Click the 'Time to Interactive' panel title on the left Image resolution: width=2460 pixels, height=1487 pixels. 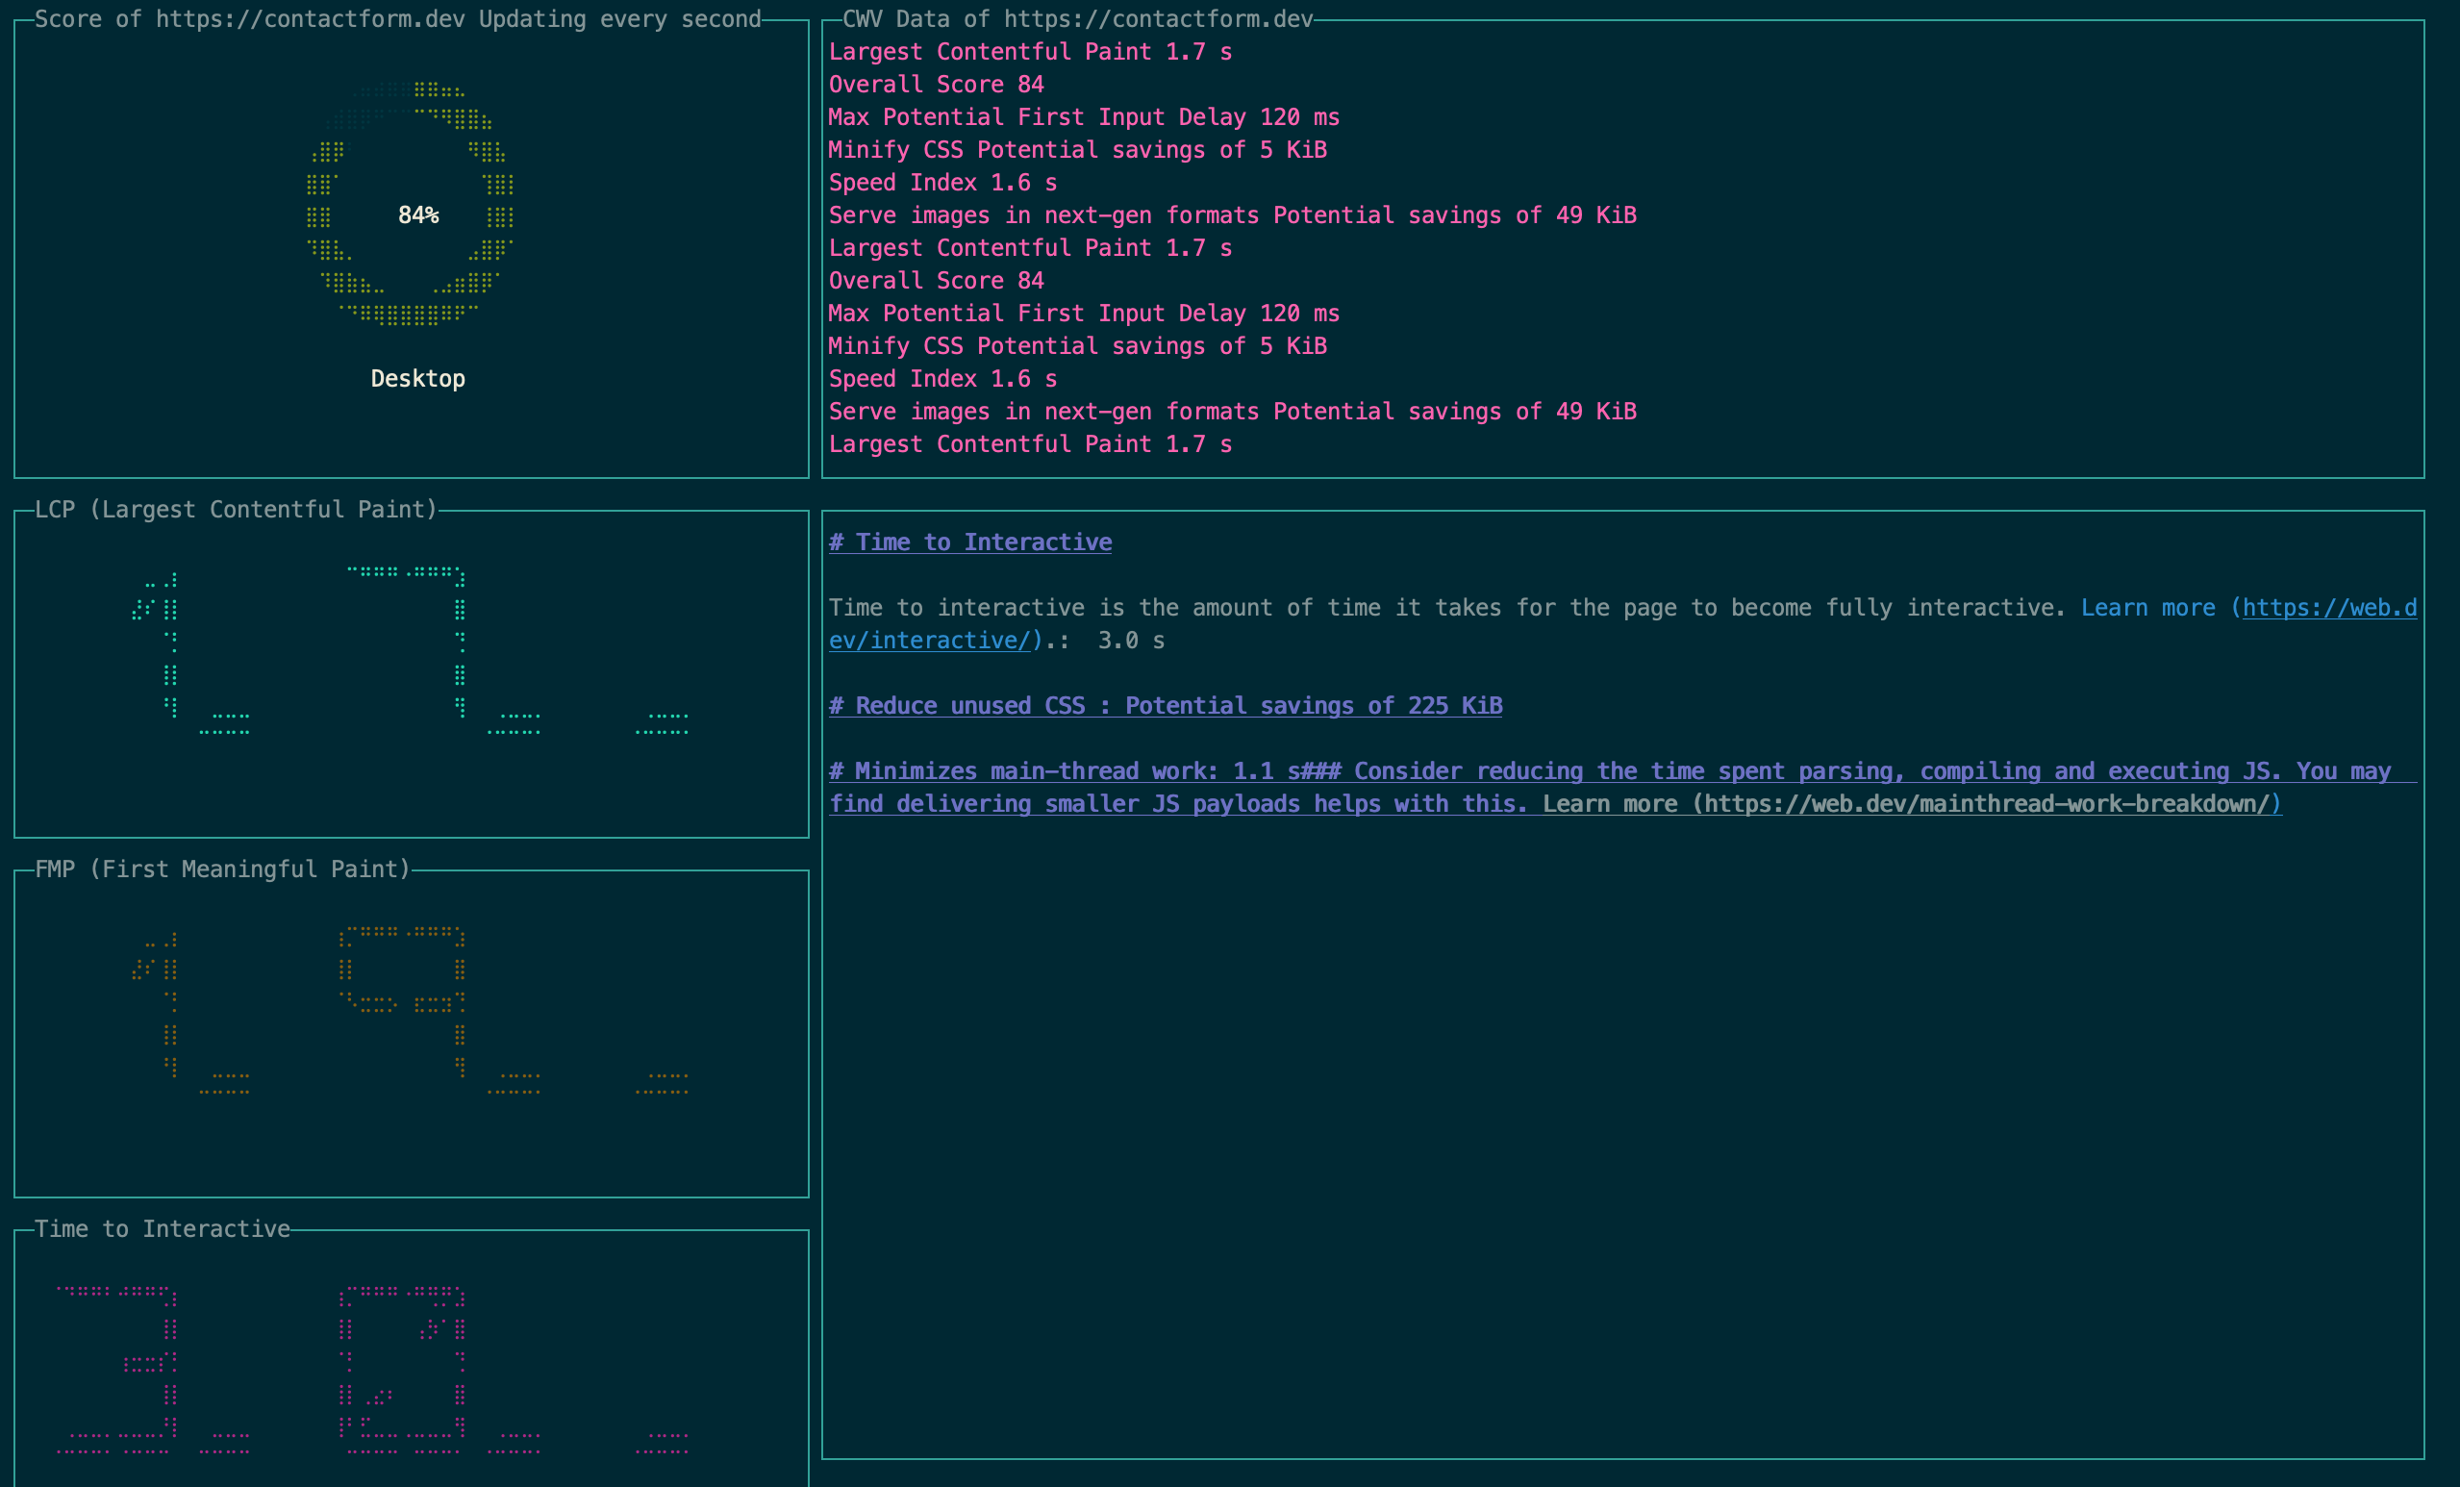[x=162, y=1228]
